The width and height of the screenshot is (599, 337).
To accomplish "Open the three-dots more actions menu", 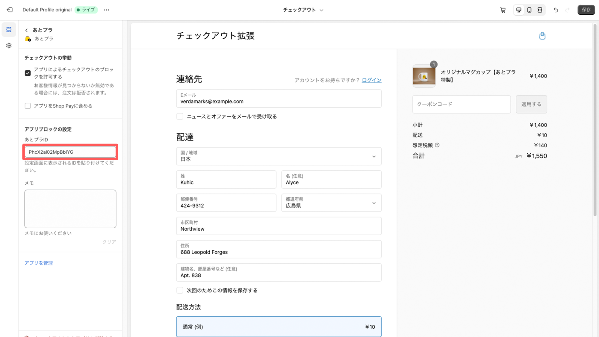I will point(106,10).
